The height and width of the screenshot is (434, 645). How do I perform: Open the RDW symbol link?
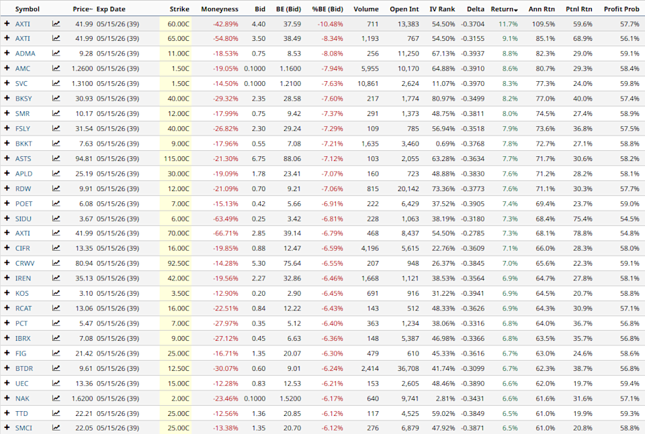23,188
